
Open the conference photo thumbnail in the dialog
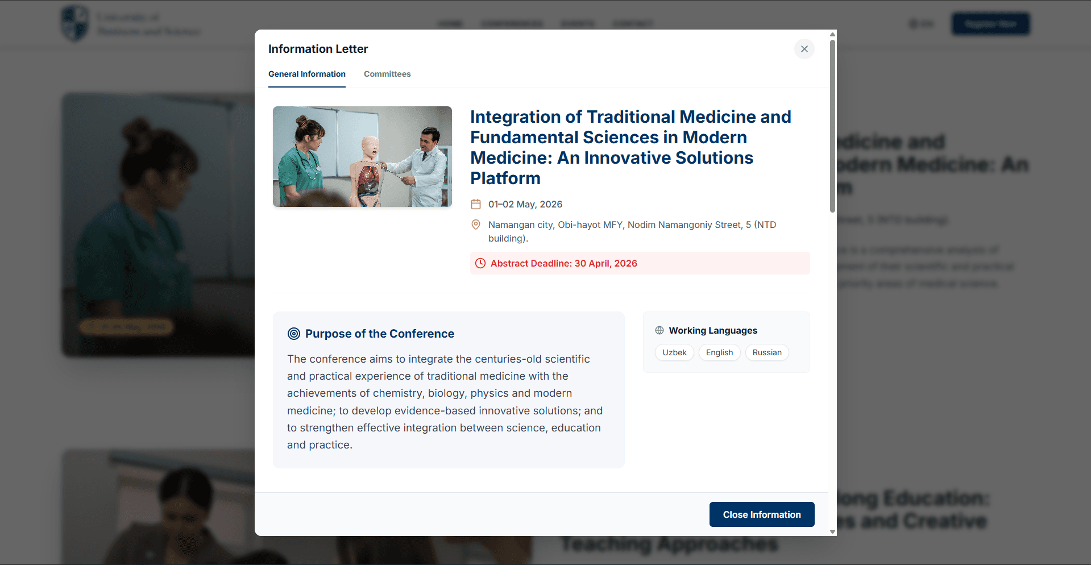362,156
